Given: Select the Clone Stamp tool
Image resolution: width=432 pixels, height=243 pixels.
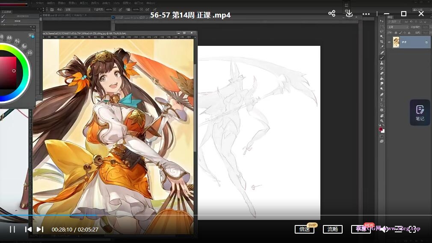Looking at the screenshot, I should coord(382,63).
